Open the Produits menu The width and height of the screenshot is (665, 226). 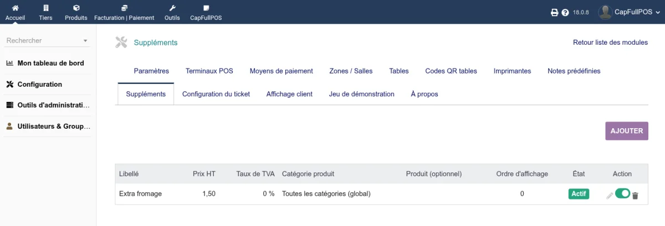tap(76, 12)
